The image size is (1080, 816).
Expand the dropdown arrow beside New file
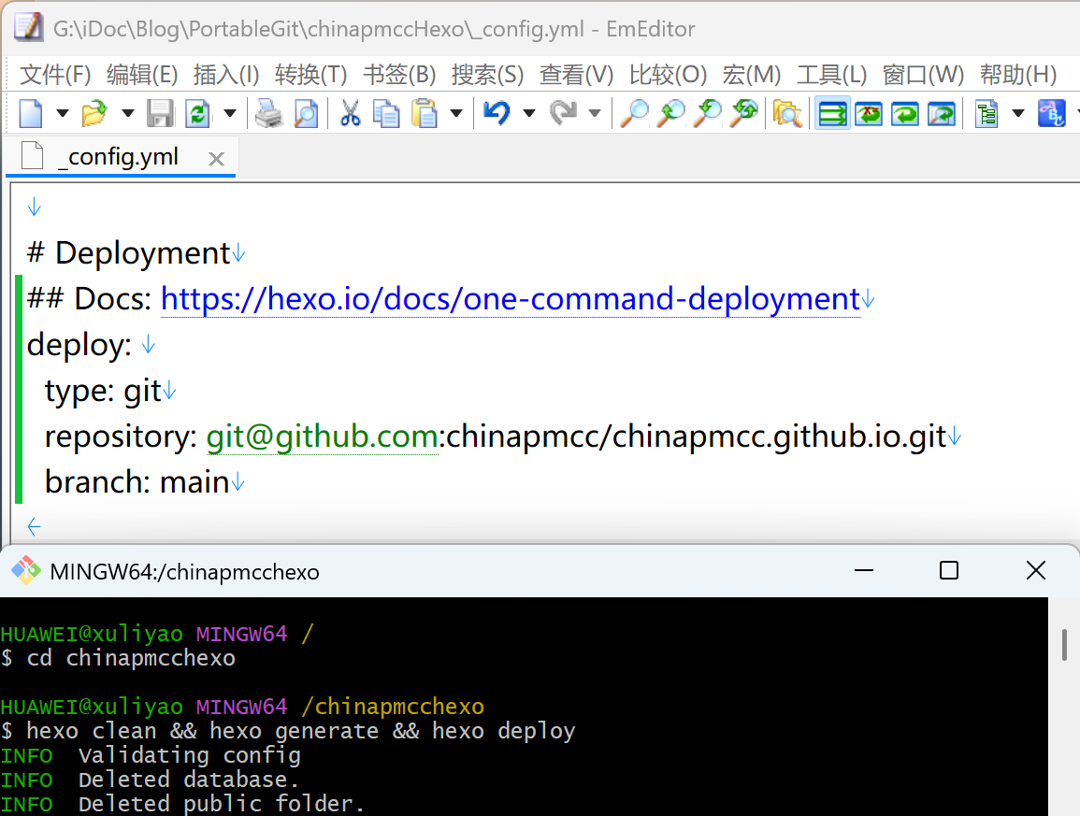[63, 114]
